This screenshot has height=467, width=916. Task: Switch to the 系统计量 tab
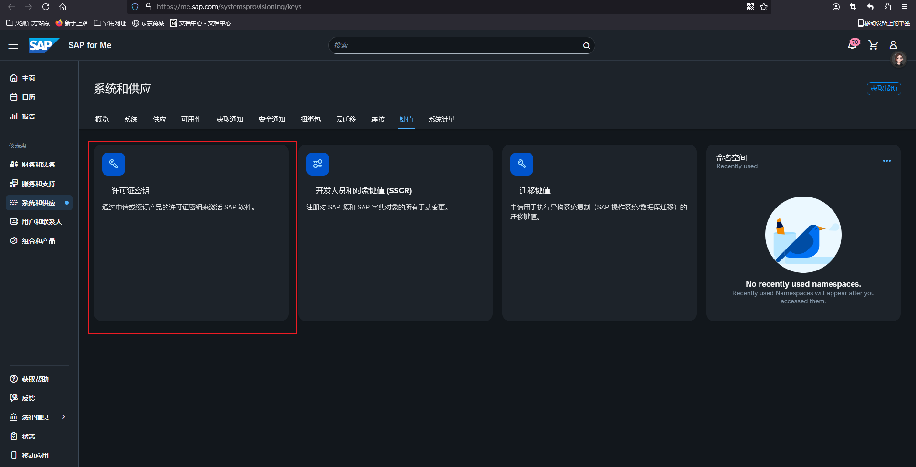441,119
